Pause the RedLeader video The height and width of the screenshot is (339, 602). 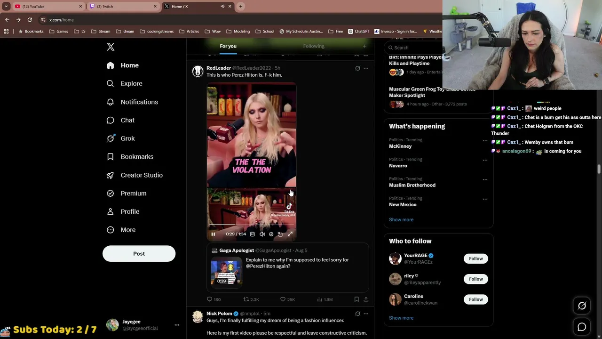pos(213,234)
